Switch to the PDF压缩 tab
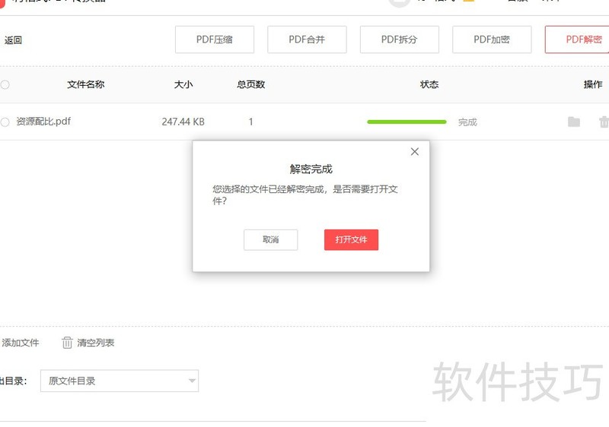The image size is (609, 427). click(x=215, y=40)
